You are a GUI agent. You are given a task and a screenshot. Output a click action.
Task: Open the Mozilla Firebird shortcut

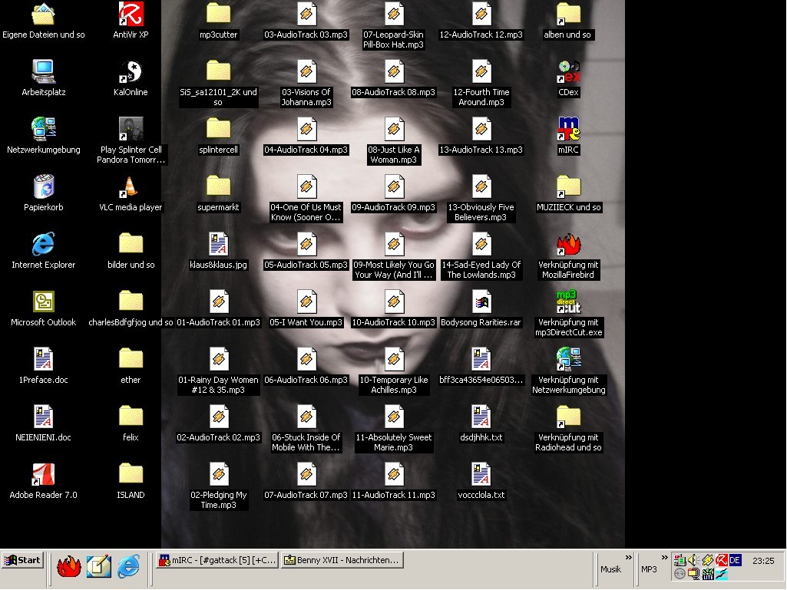click(x=568, y=244)
